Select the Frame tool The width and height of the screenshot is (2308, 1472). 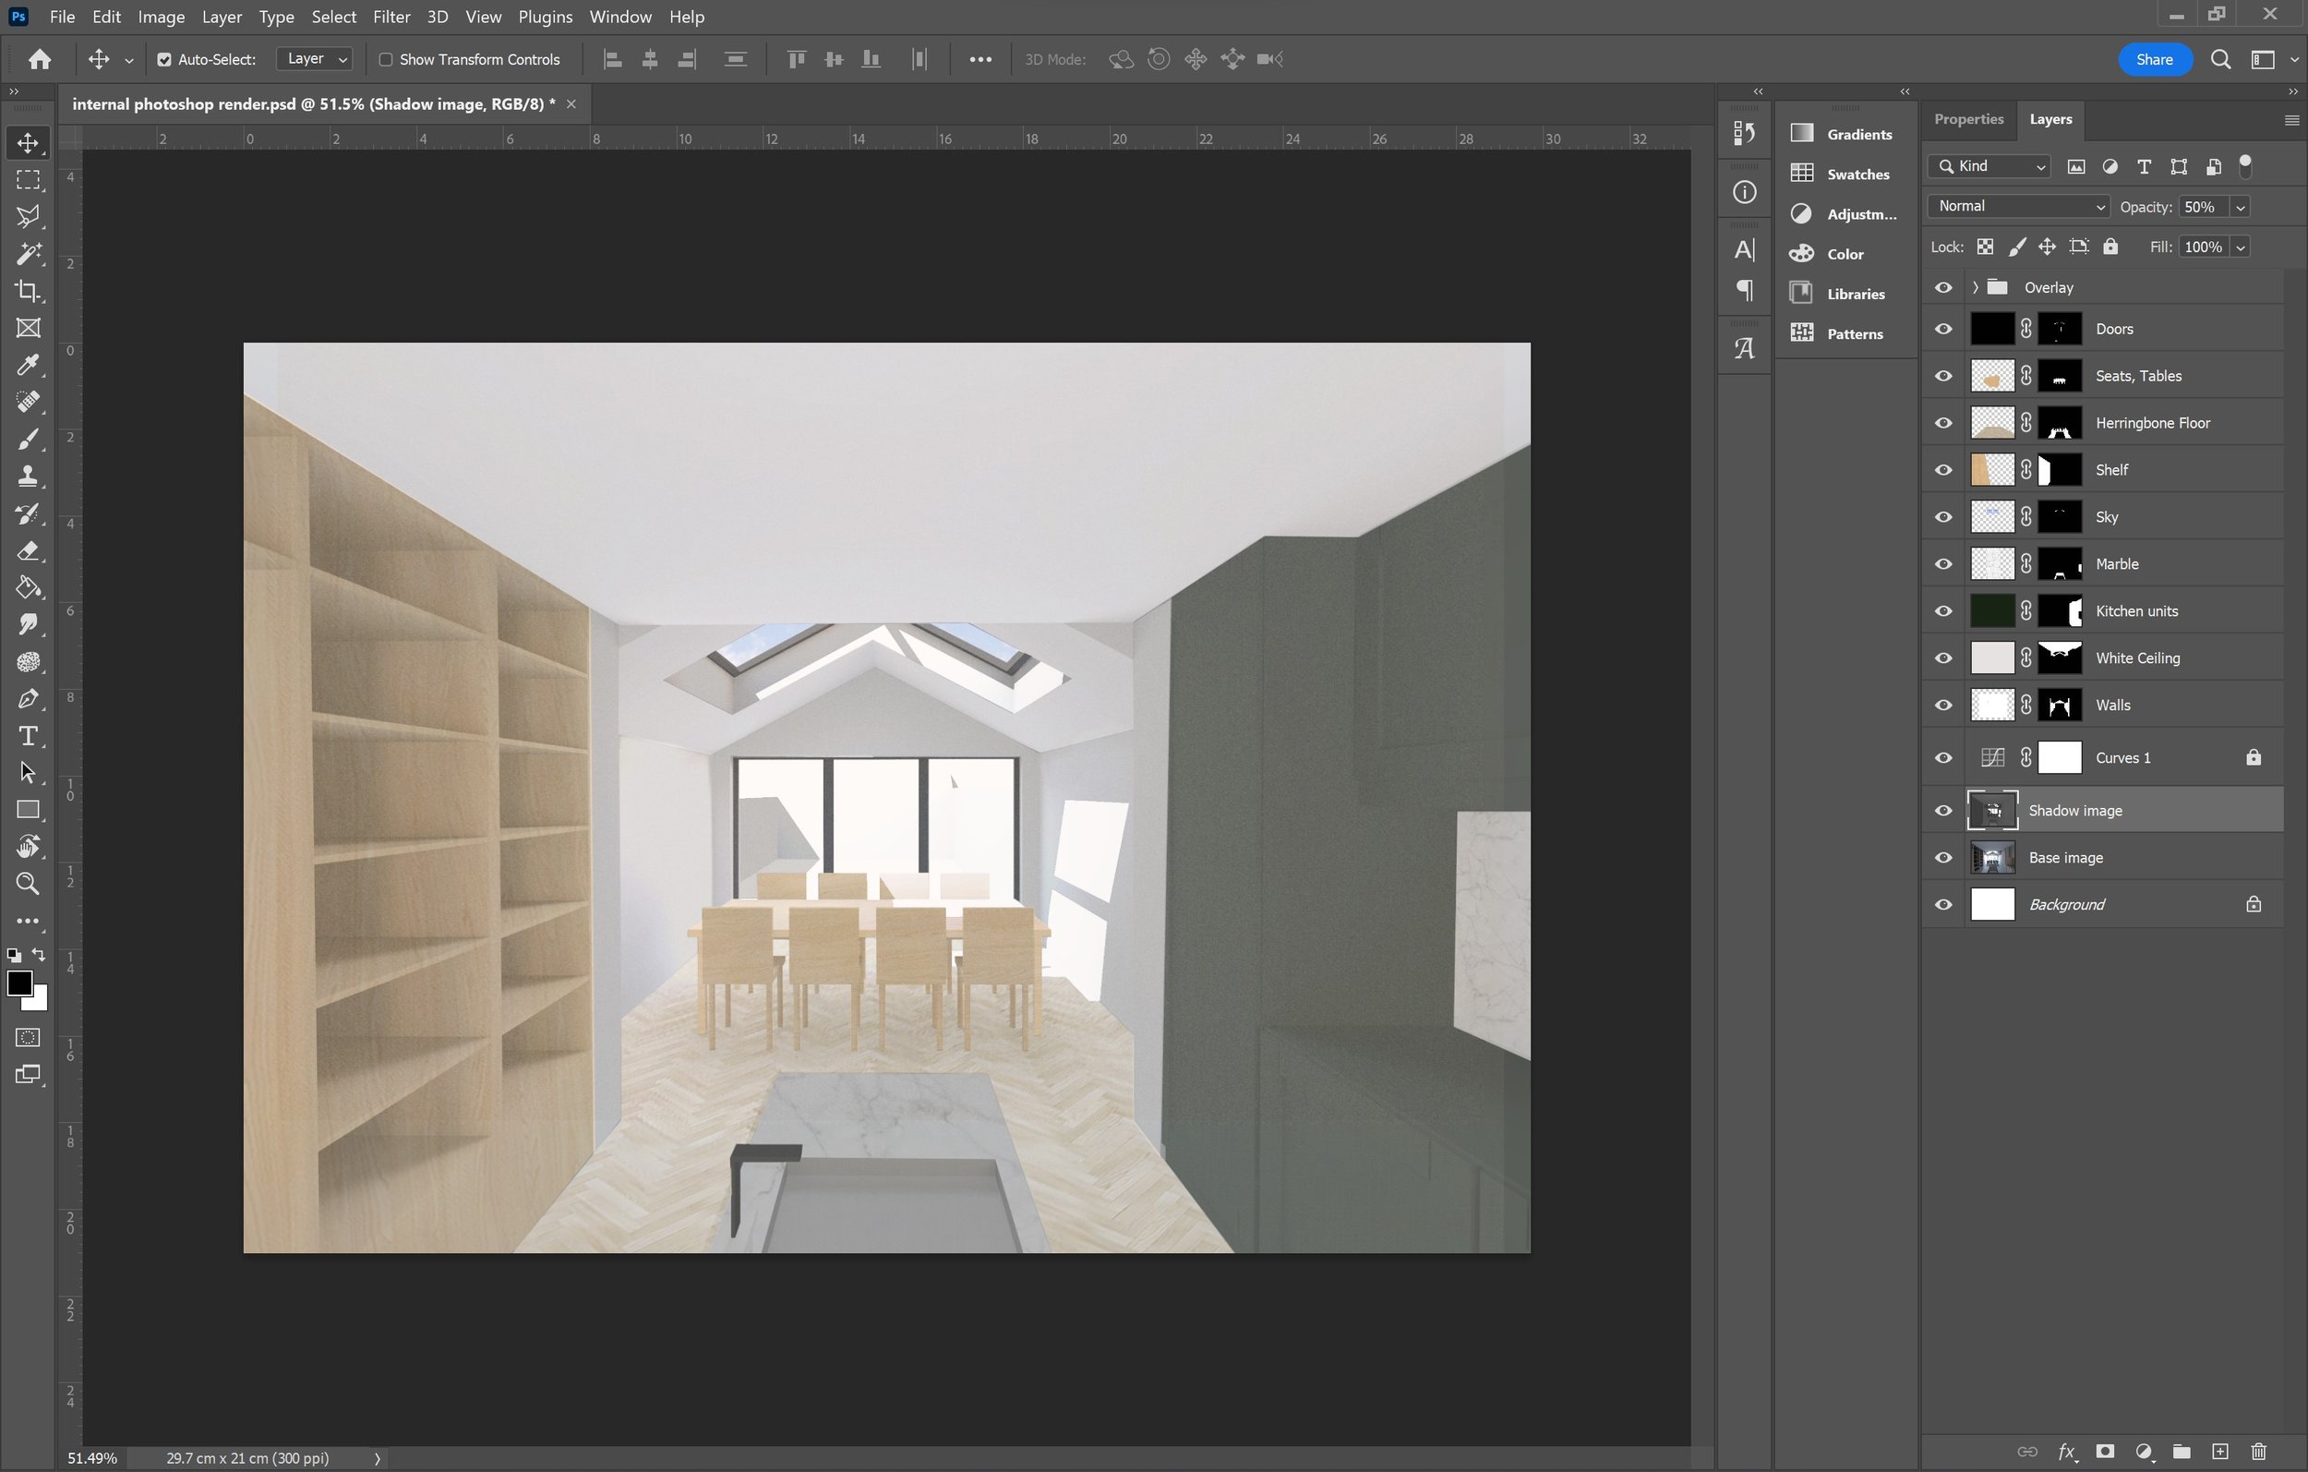[x=28, y=328]
